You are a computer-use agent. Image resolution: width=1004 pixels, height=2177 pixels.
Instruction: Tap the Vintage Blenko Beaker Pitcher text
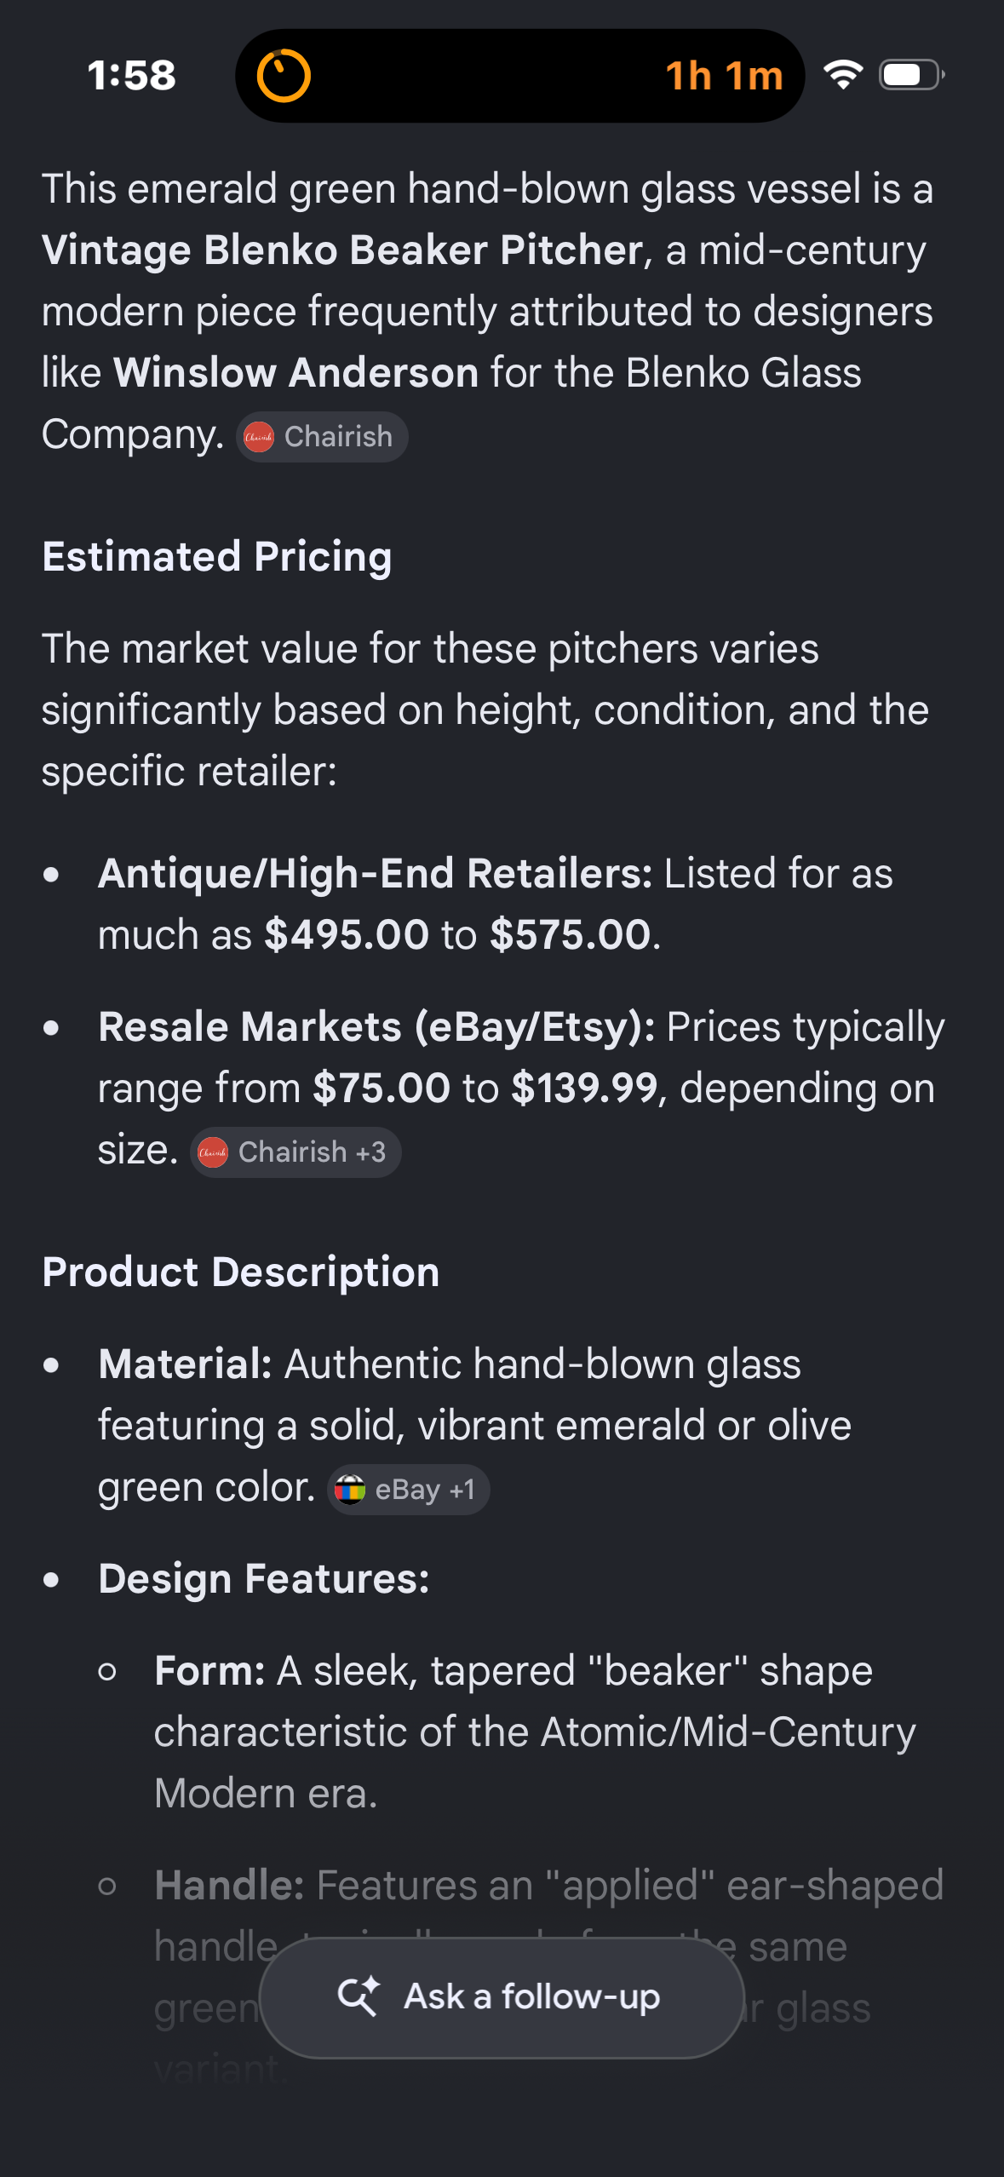point(342,250)
